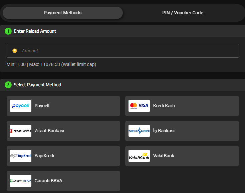Click the gold coin icon in Amount field

[x=15, y=51]
